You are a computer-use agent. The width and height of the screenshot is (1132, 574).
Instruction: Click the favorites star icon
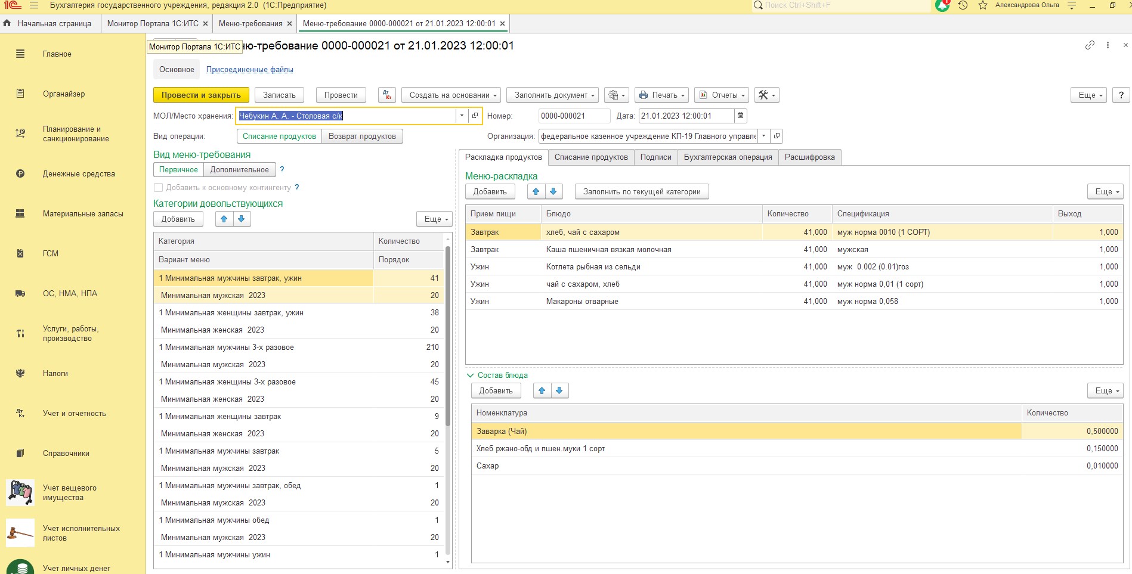[x=983, y=5]
